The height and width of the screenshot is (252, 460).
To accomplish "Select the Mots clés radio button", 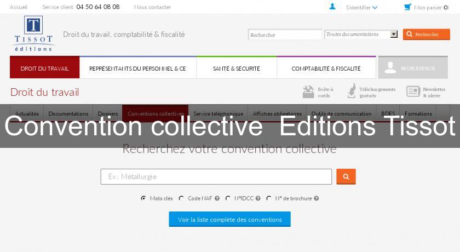I will 143,198.
